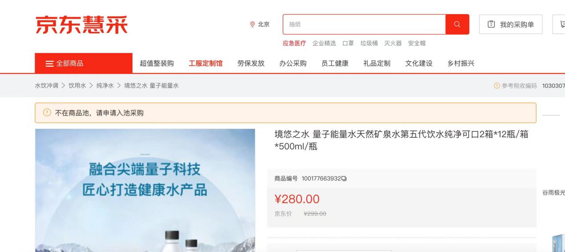Click the search input field
Image resolution: width=565 pixels, height=252 pixels.
pyautogui.click(x=364, y=24)
